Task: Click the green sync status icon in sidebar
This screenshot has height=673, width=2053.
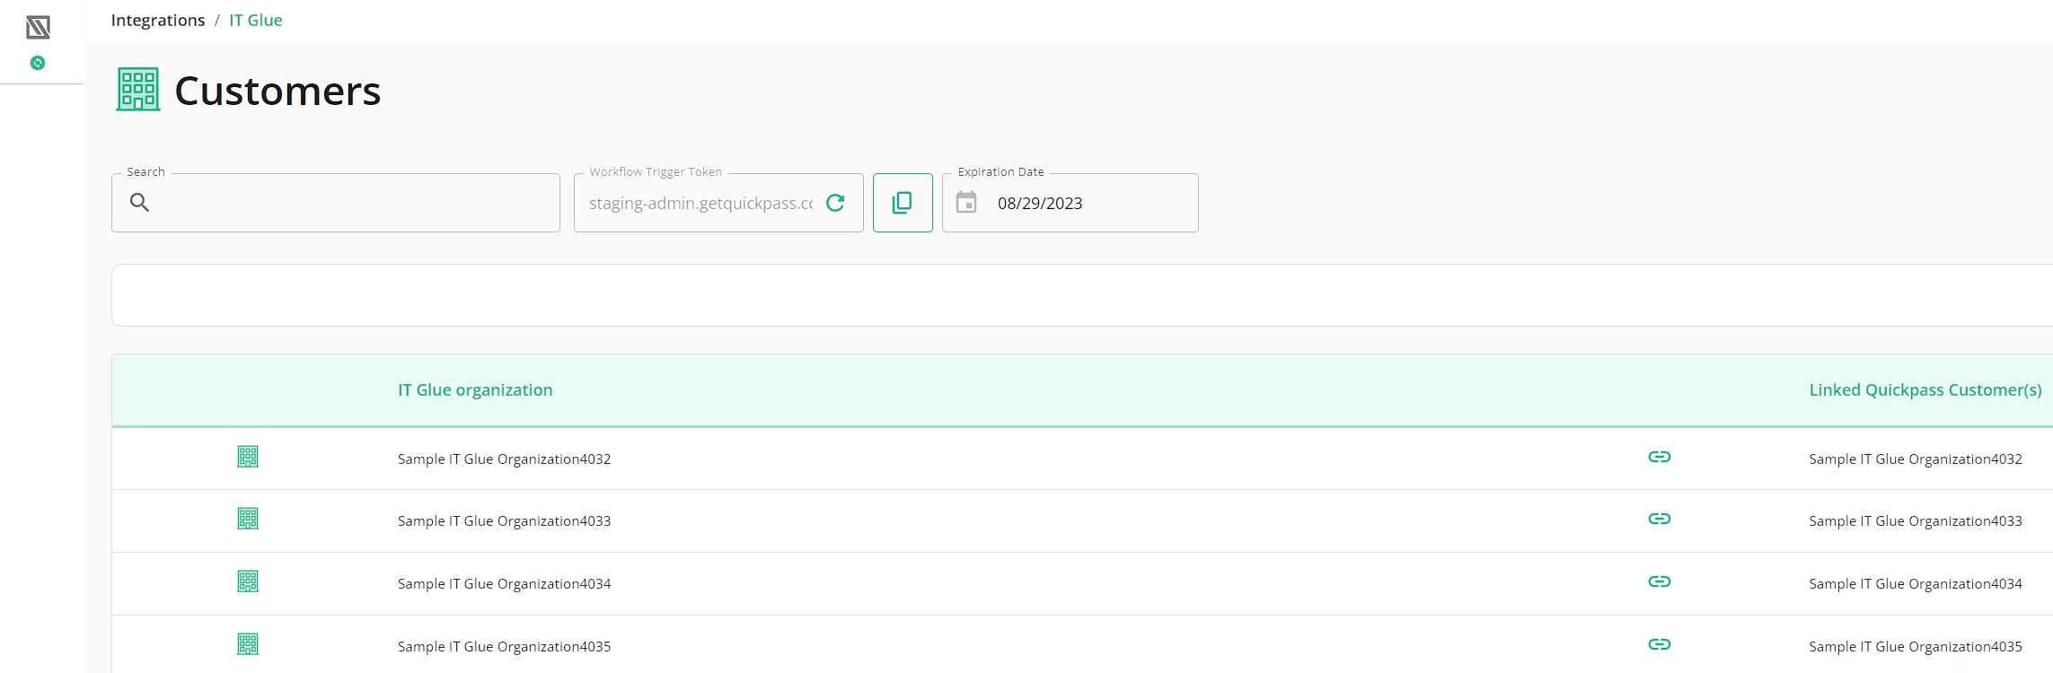Action: pos(38,63)
